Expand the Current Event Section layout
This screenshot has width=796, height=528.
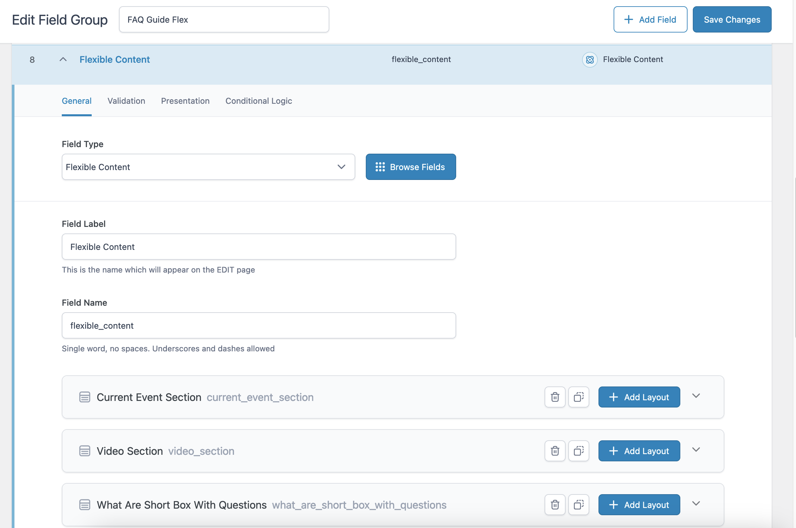coord(696,396)
